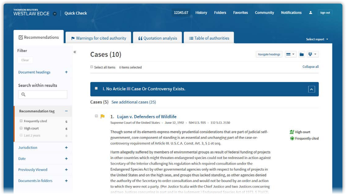The image size is (346, 194).
Task: Enable the Frequently cited filter checkbox
Action: point(21,121)
